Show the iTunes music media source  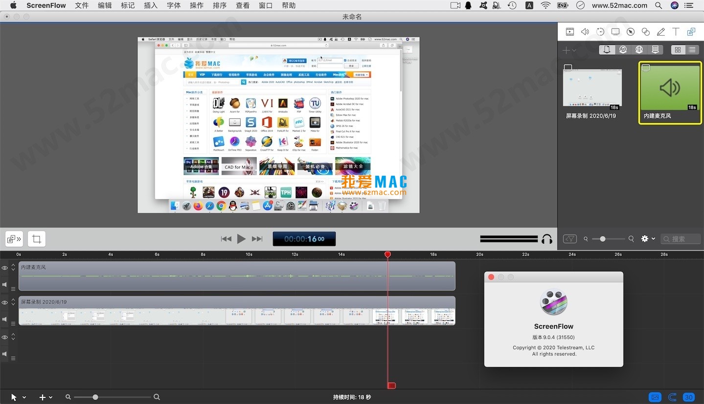(623, 49)
